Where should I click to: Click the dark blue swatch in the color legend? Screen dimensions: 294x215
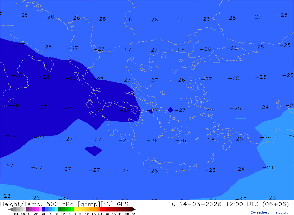coord(44,209)
